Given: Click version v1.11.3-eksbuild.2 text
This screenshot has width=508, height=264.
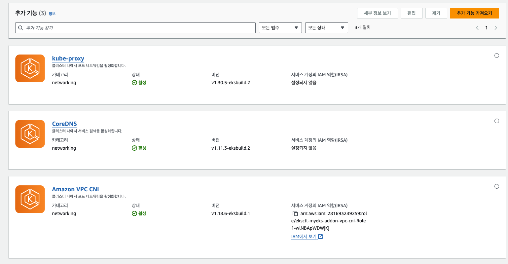Looking at the screenshot, I should tap(231, 148).
